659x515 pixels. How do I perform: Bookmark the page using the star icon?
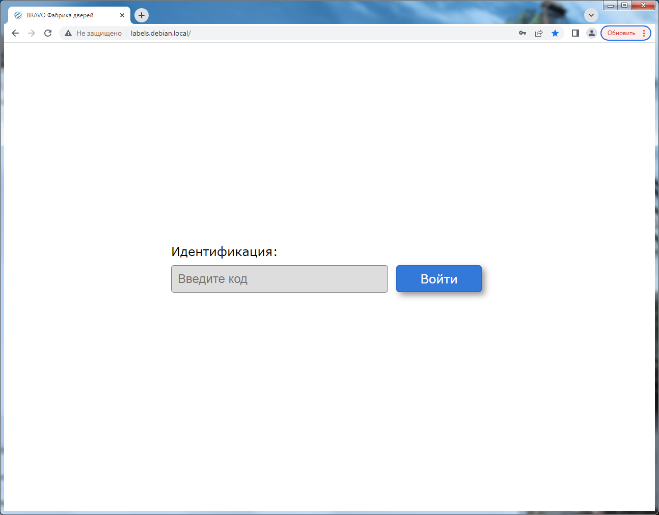click(555, 33)
